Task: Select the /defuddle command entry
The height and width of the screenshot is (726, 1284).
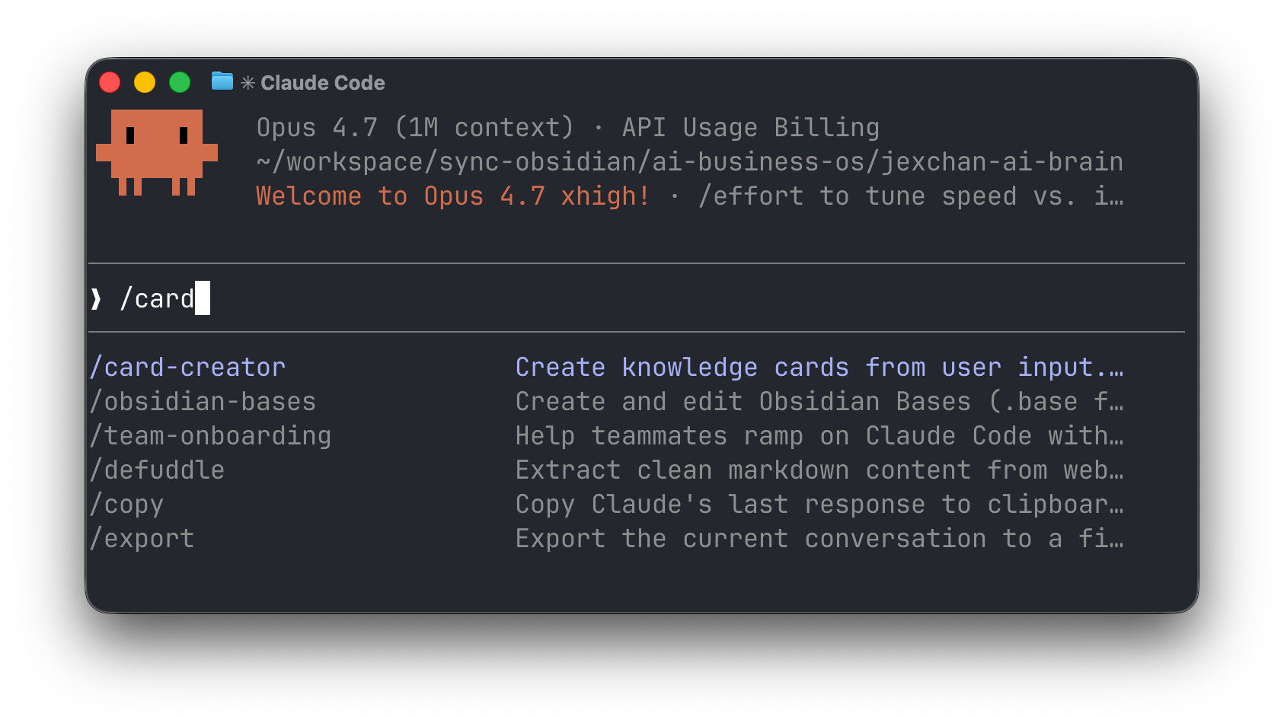Action: [157, 470]
